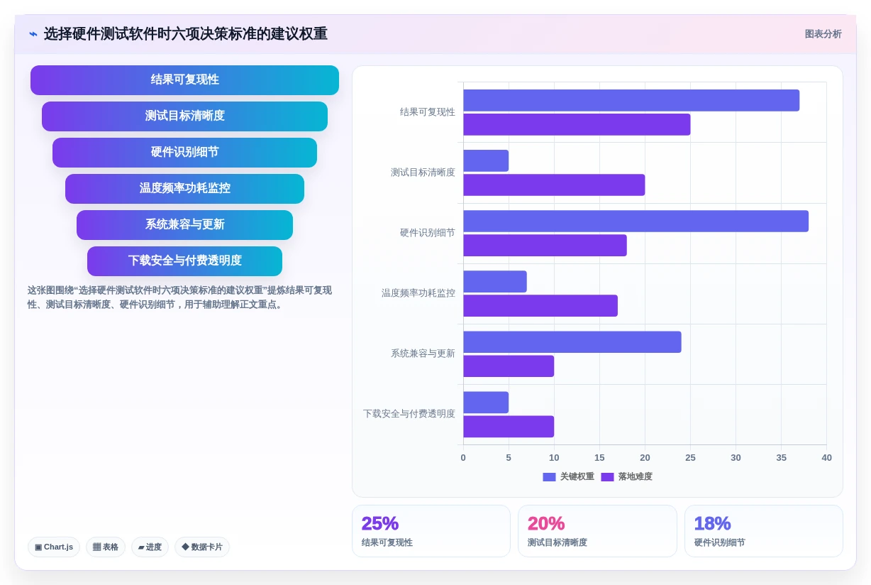This screenshot has height=585, width=871.
Task: Click the 关键权重 legend label text
Action: tap(577, 477)
